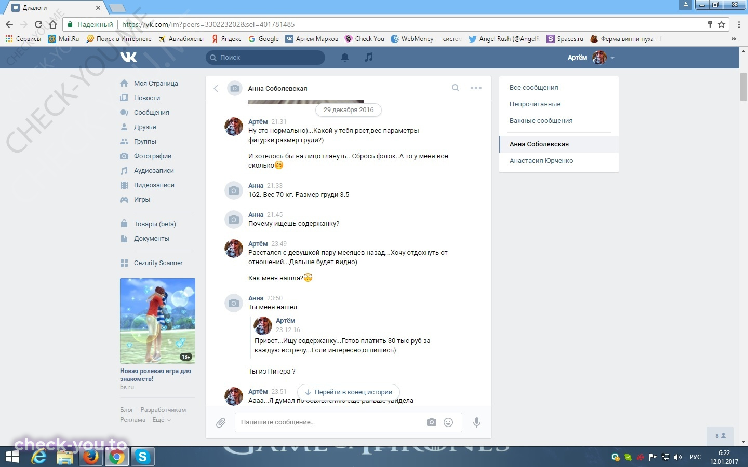The image size is (748, 467).
Task: Open the Mail.Ru bookmark
Action: tap(63, 39)
